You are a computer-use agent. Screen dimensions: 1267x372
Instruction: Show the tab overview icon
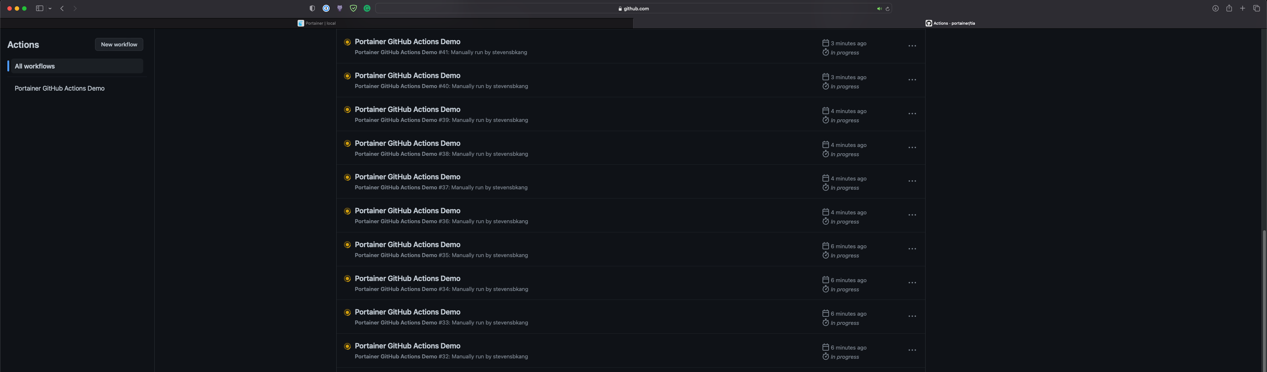coord(1256,8)
